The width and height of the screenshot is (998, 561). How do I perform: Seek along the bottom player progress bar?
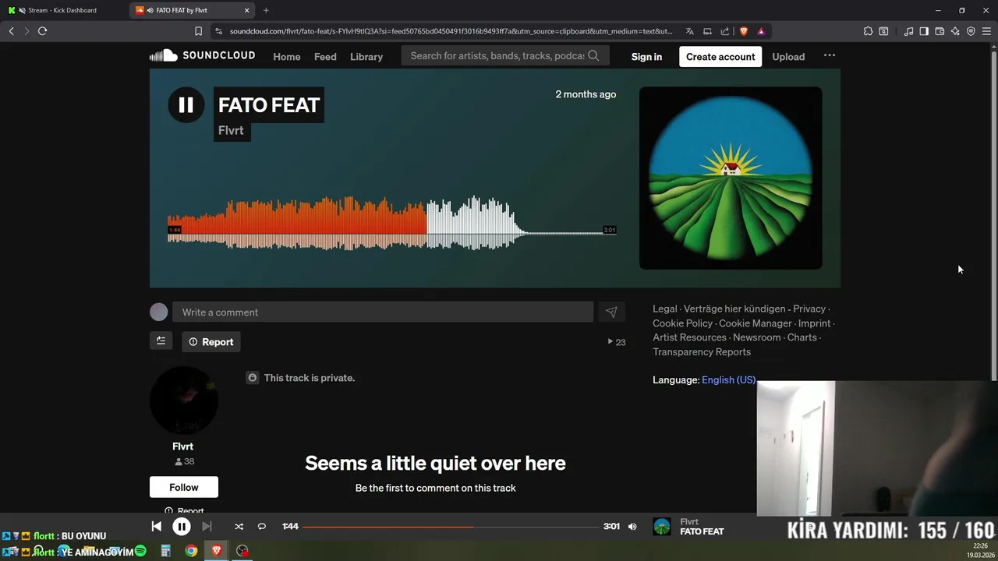click(451, 527)
